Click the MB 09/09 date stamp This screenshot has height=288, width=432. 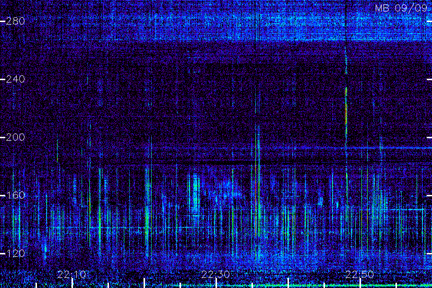click(x=401, y=8)
